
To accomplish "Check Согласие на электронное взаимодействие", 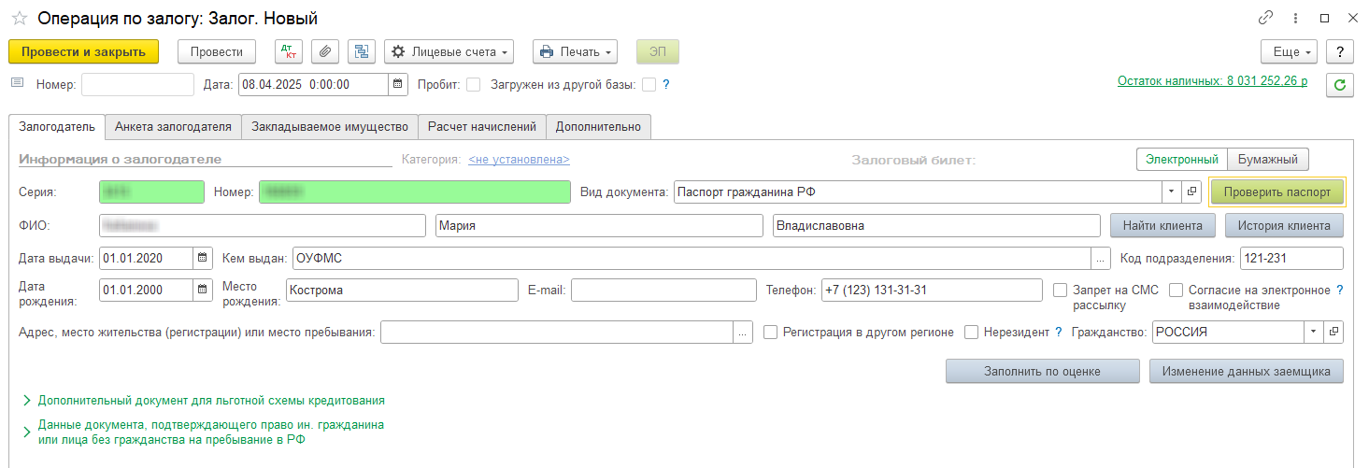I will point(1176,291).
